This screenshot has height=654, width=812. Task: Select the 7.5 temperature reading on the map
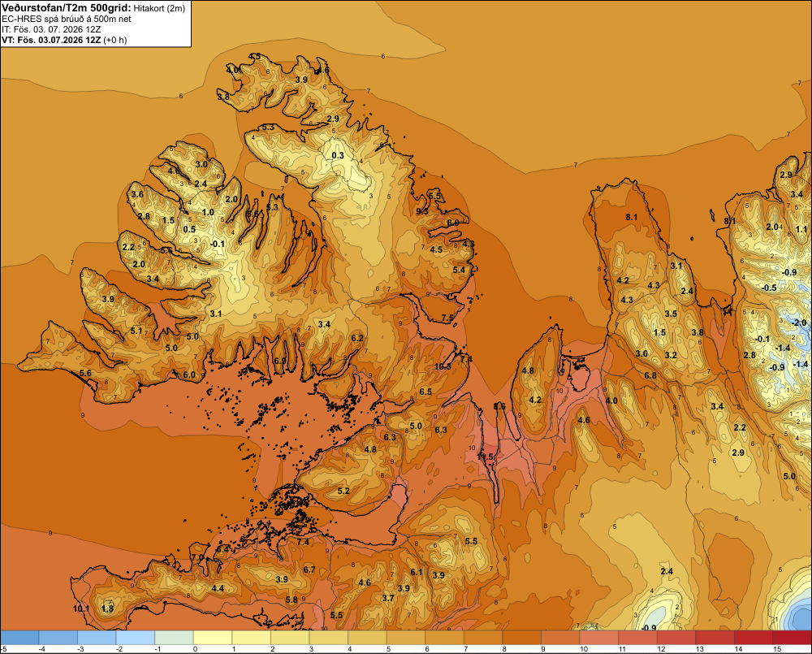447,318
